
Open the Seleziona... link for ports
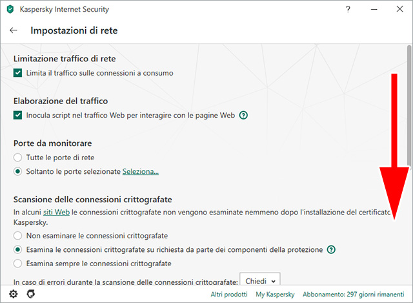(141, 172)
